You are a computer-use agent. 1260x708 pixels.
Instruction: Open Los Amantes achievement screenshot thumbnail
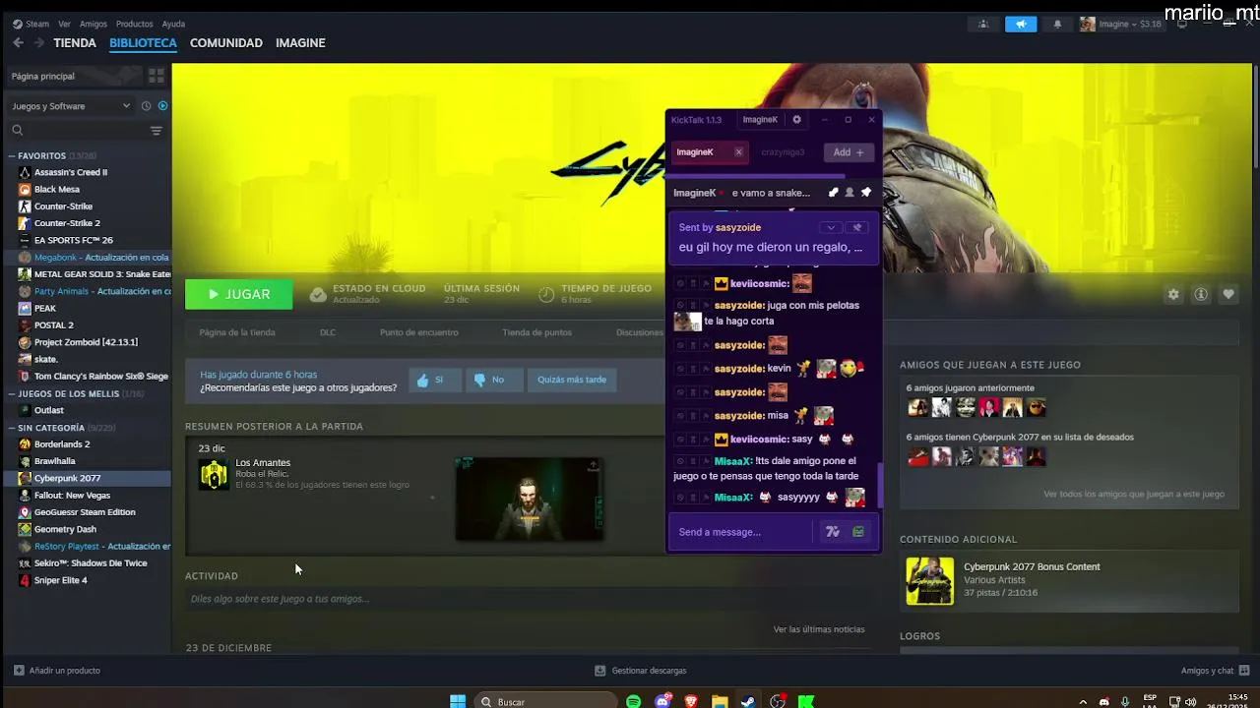530,499
